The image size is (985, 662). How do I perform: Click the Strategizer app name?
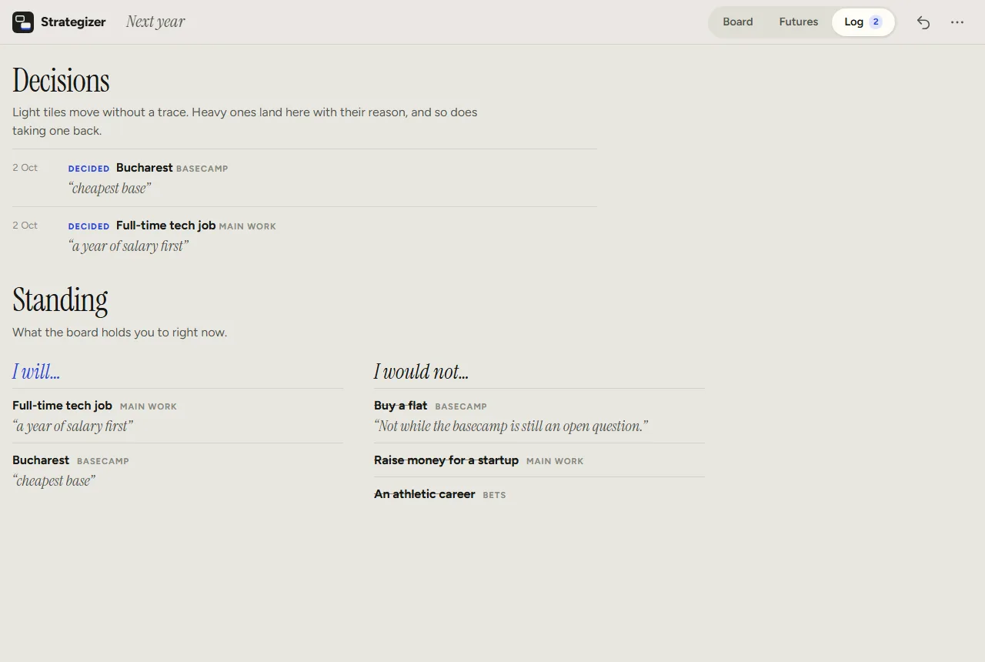(73, 22)
